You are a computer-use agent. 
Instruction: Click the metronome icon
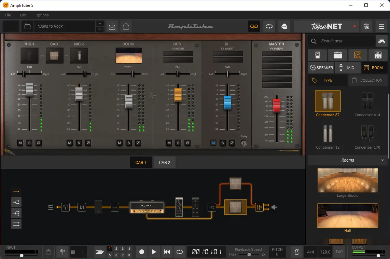pyautogui.click(x=297, y=252)
